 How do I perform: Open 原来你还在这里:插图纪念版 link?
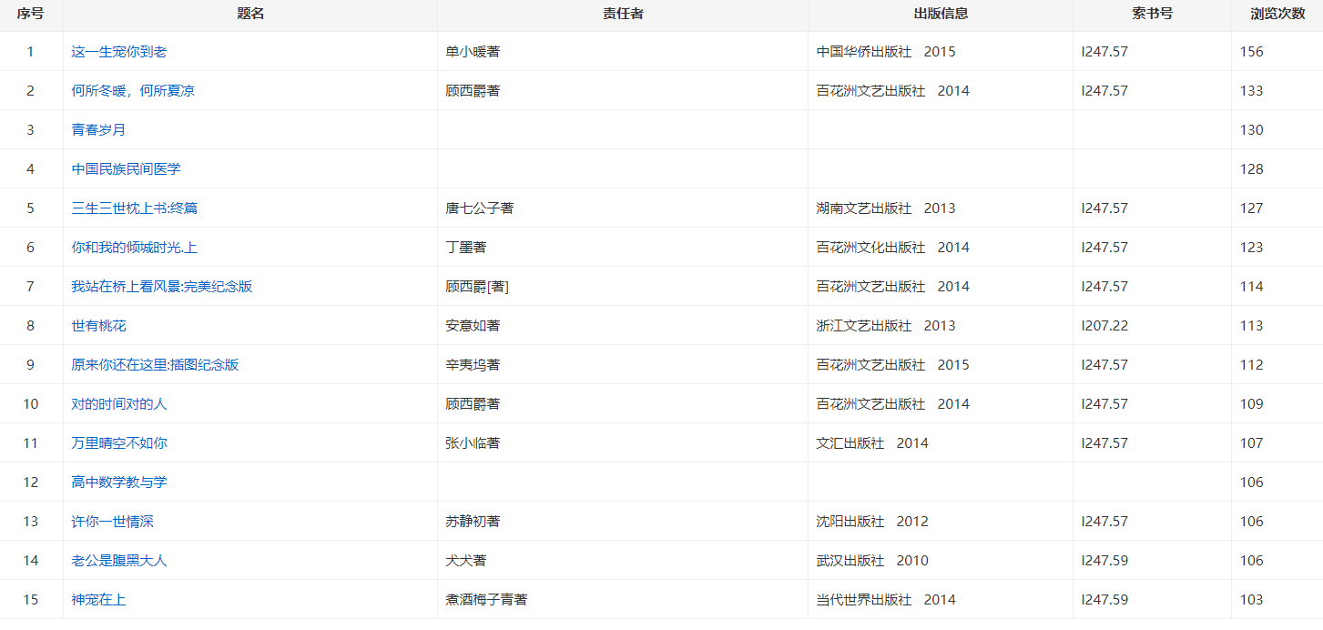coord(155,365)
